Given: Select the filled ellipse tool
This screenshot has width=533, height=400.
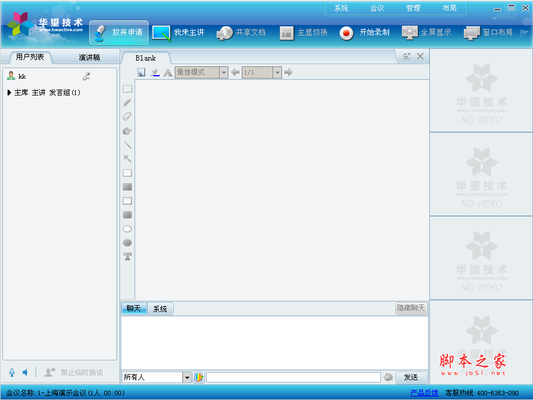Looking at the screenshot, I should 128,243.
